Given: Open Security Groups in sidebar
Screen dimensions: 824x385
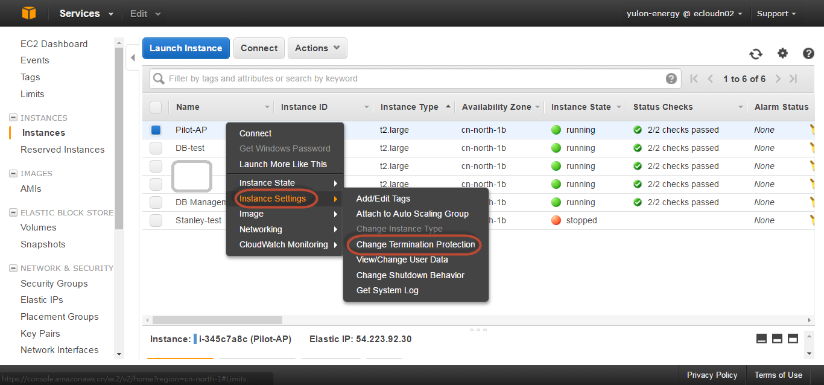Looking at the screenshot, I should pos(54,284).
